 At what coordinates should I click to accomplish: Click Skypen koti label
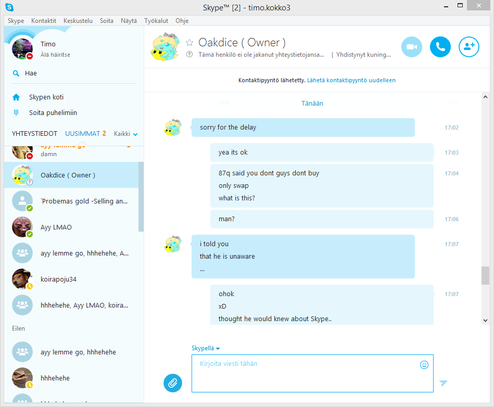pyautogui.click(x=46, y=97)
